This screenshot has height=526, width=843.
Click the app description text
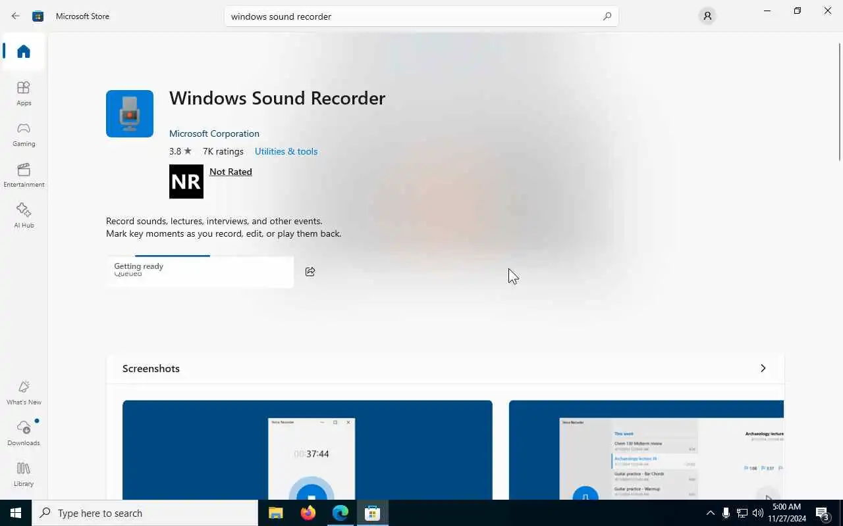[224, 227]
